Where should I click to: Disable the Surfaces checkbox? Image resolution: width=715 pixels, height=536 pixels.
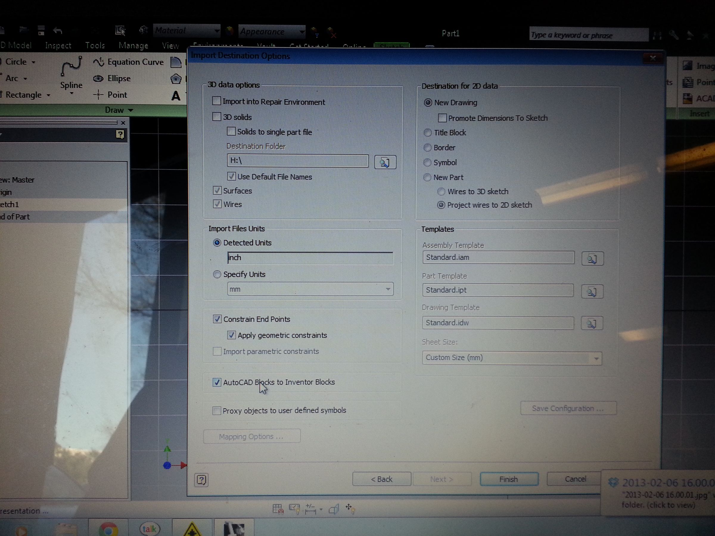click(217, 191)
